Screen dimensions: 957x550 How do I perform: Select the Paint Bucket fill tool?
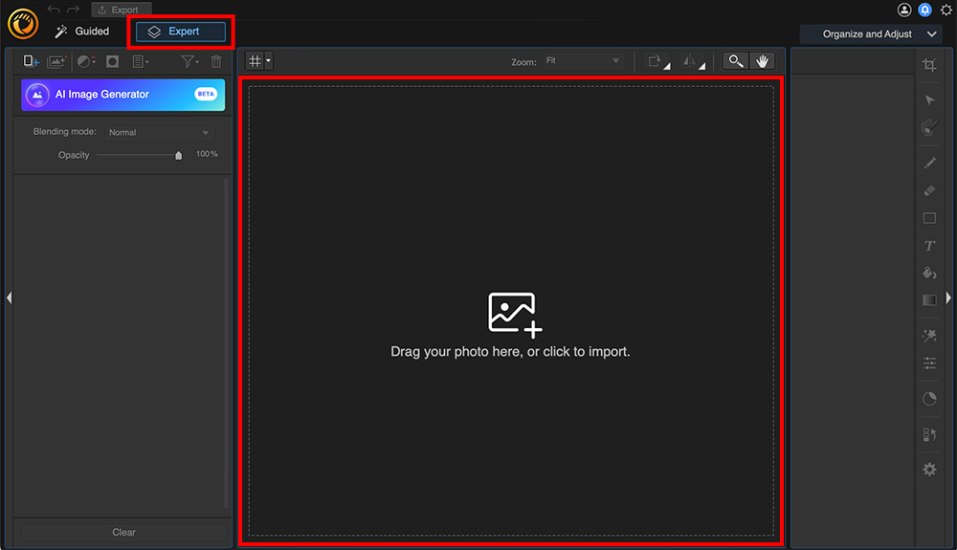click(929, 273)
